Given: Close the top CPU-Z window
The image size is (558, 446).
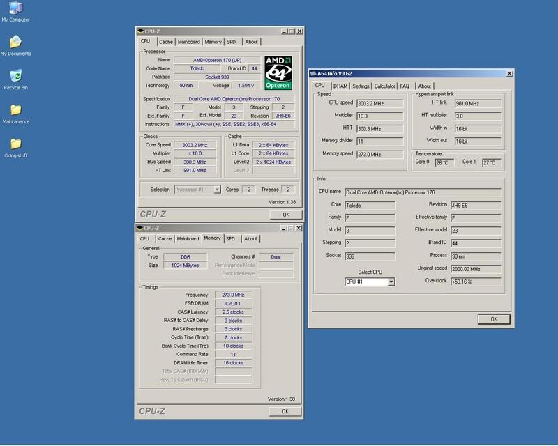Looking at the screenshot, I should (300, 31).
